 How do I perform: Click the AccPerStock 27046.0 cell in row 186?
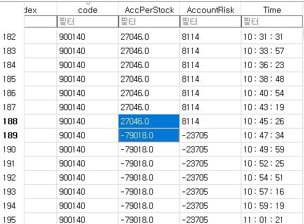coord(149,93)
